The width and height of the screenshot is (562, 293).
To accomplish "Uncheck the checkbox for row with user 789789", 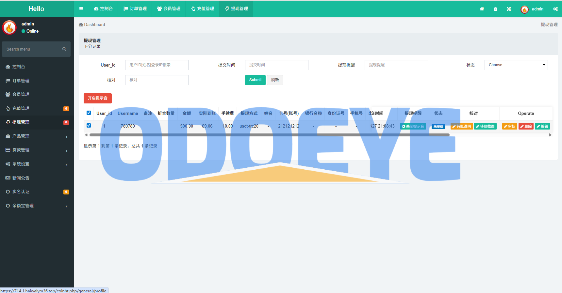I will tap(89, 126).
